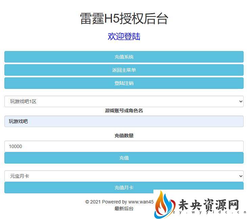247x219 pixels.
Task: Expand the 元宝月卡 card type dropdown
Action: (x=124, y=176)
